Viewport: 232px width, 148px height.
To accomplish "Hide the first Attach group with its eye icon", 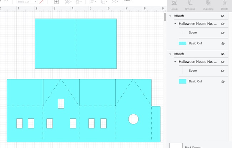I will pos(222,16).
